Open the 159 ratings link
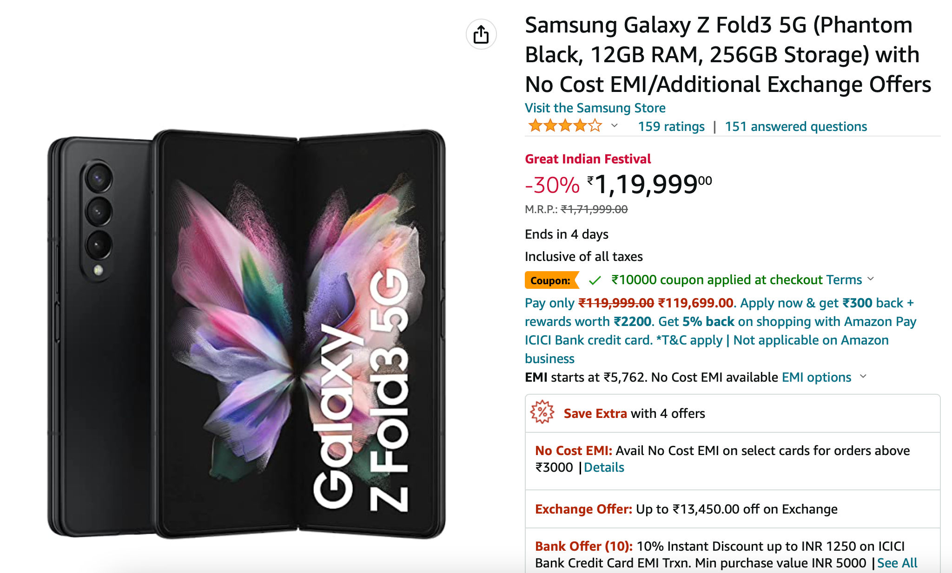Viewport: 952px width, 573px height. 671,126
